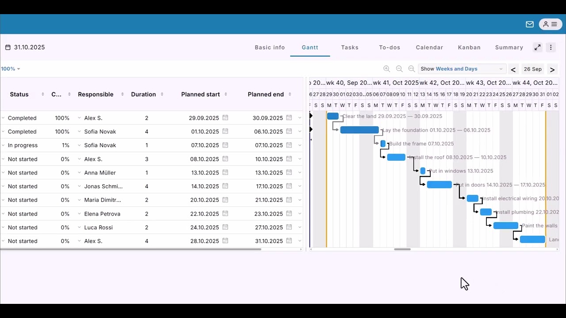Open the Show Weeks and Days dropdown
The image size is (566, 318).
coord(462,69)
